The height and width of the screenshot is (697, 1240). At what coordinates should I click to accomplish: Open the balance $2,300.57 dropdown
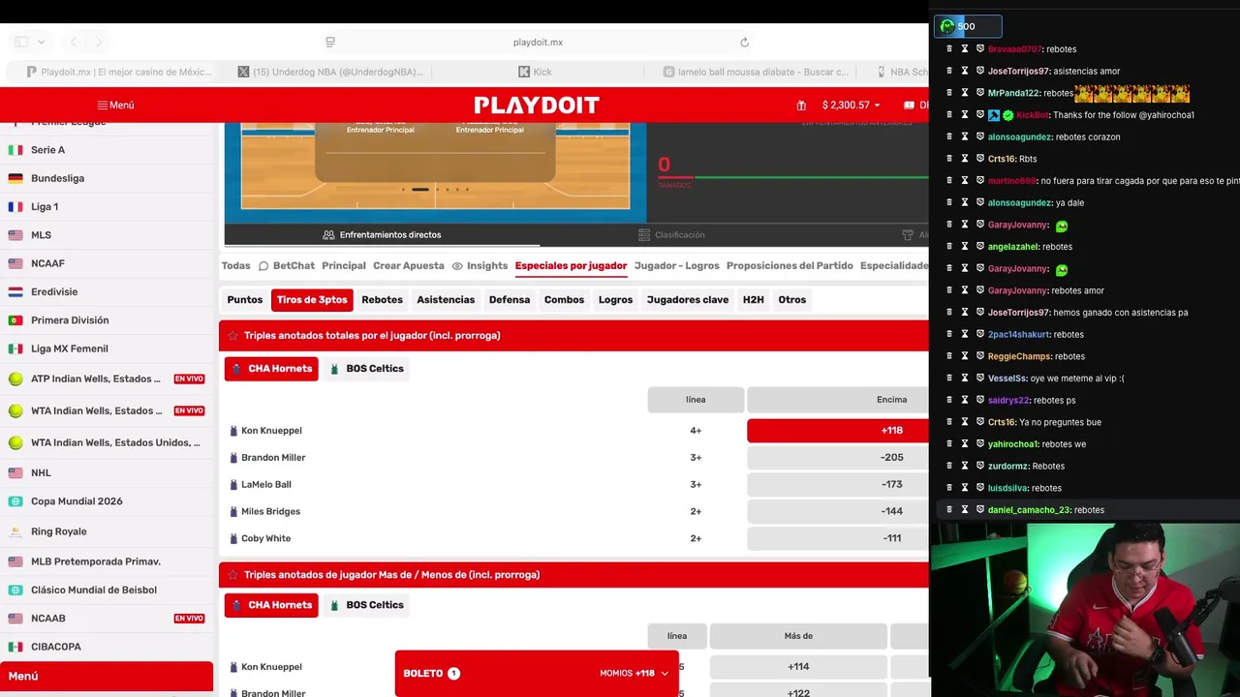point(851,105)
